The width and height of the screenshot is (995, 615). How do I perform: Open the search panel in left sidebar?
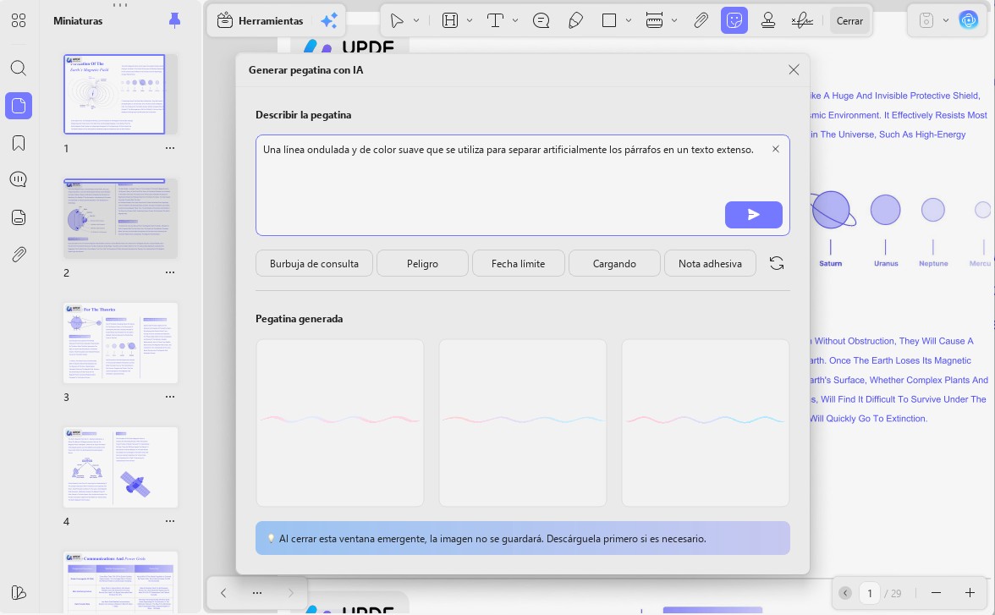click(x=19, y=68)
